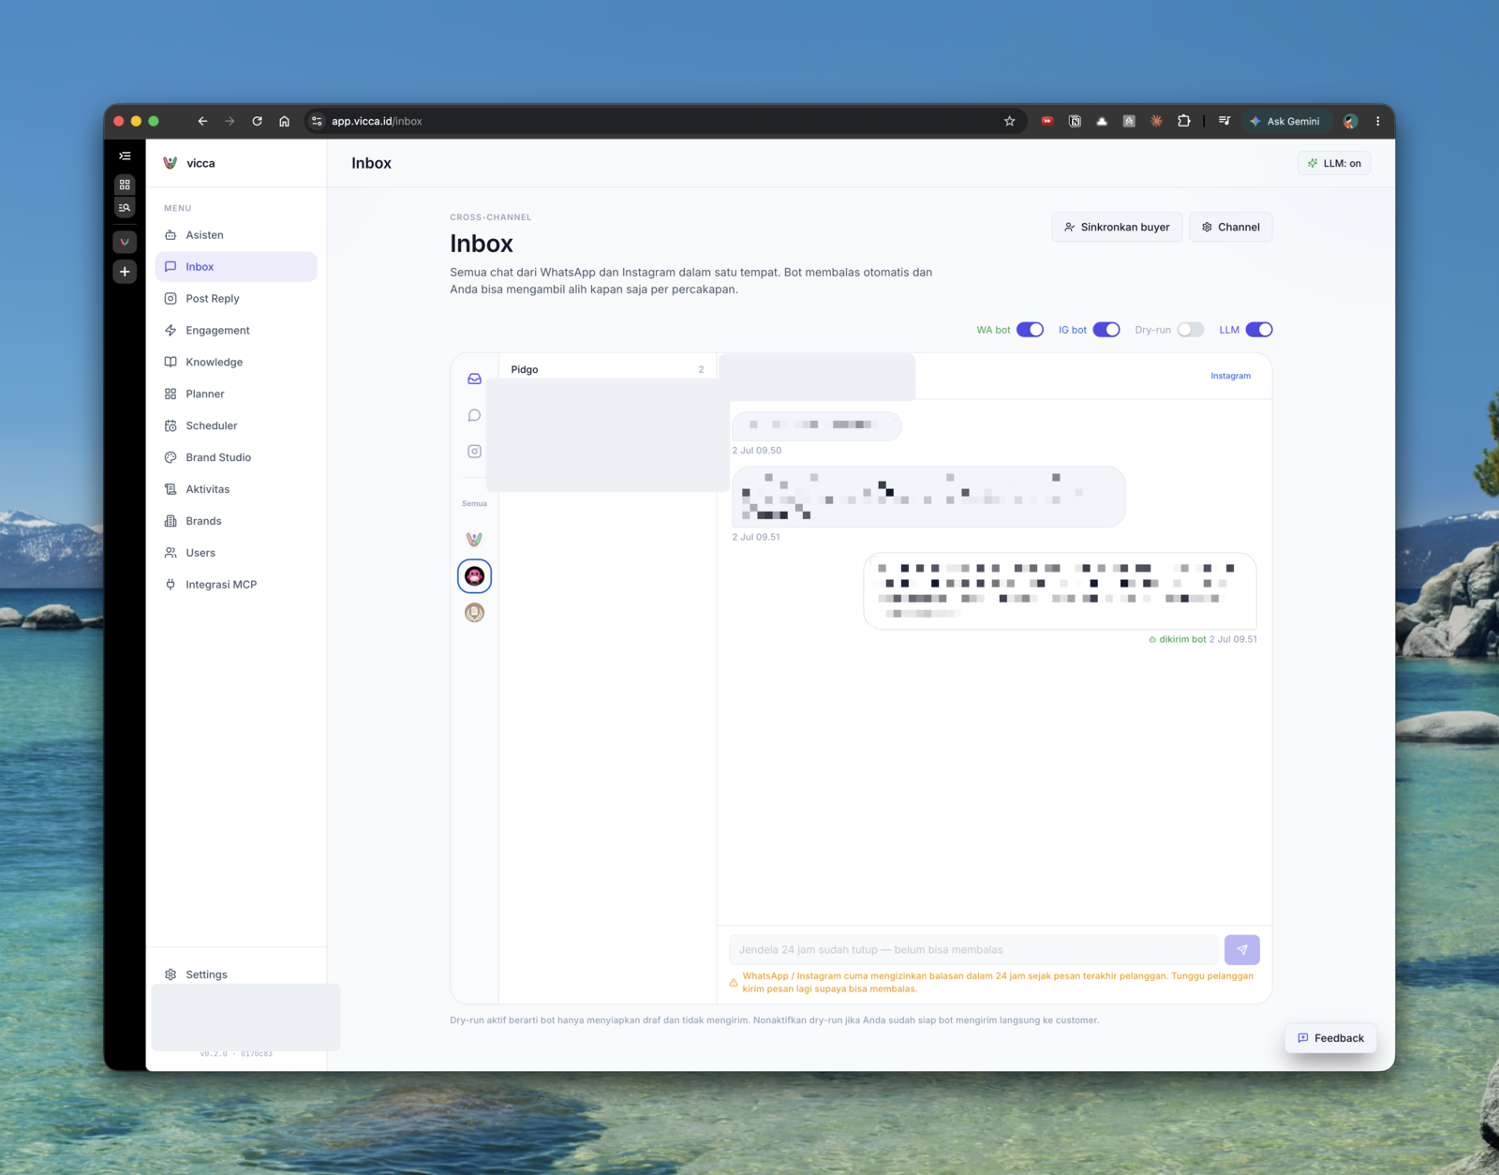Go to browser home page

[x=284, y=121]
